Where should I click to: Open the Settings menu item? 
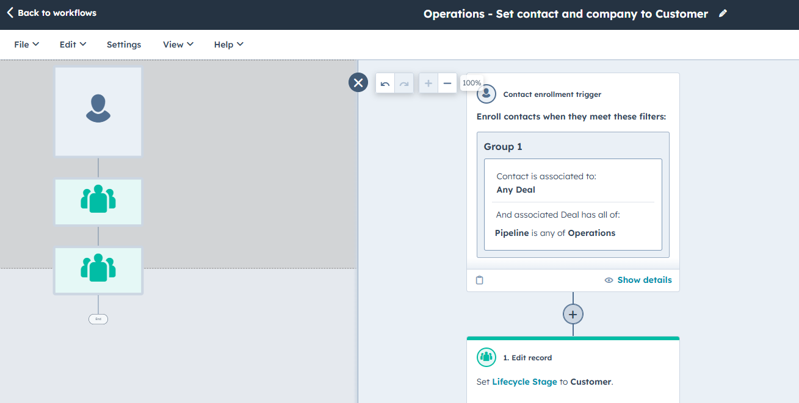point(124,45)
